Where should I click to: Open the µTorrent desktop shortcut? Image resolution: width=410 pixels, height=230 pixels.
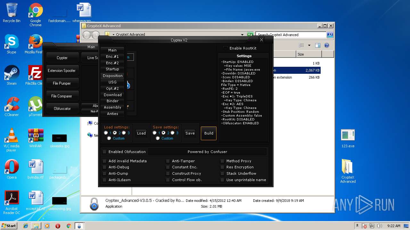point(35,107)
